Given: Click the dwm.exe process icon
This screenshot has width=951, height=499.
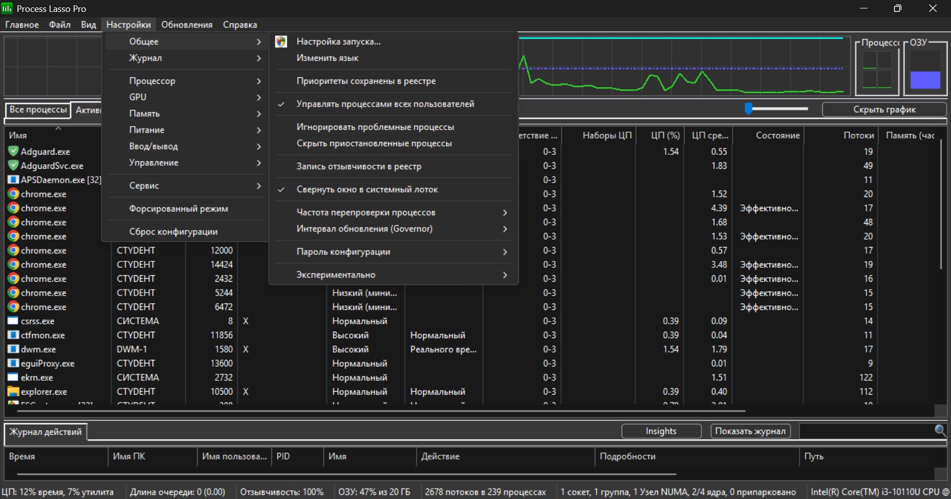Looking at the screenshot, I should [x=13, y=349].
